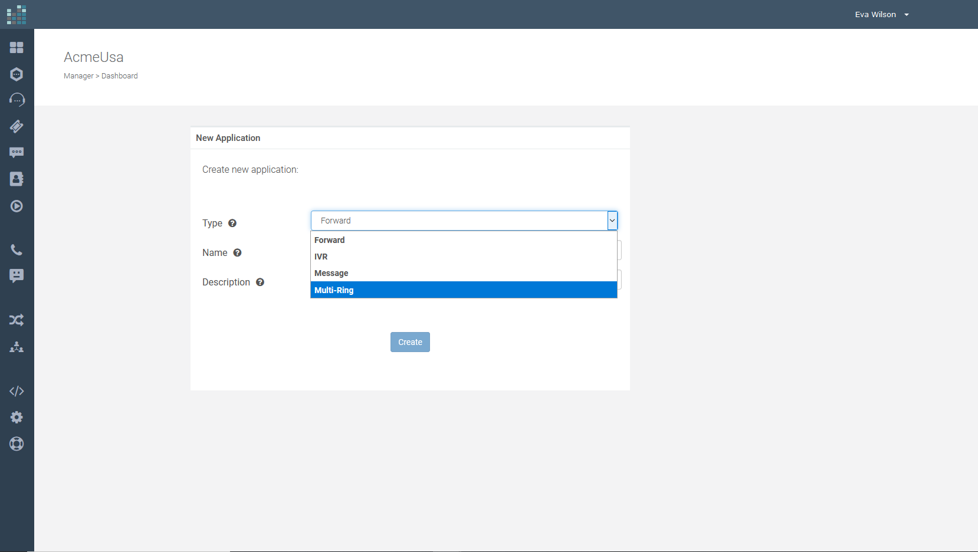Open the code brackets developer sidebar icon
Viewport: 978px width, 552px height.
coord(17,391)
